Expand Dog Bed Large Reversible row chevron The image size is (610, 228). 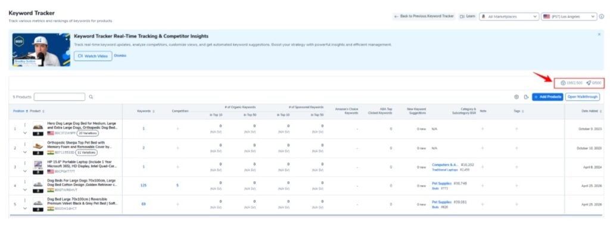25,208
